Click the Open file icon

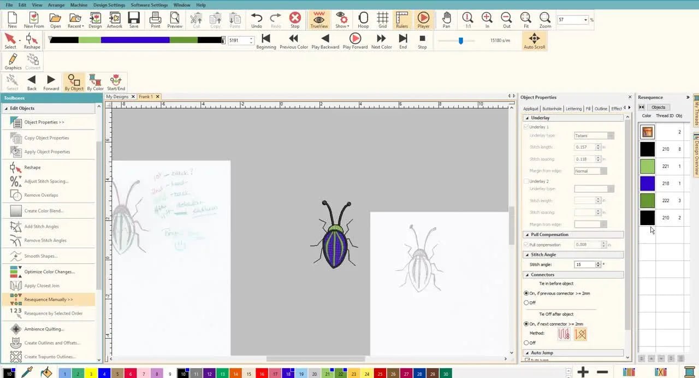click(x=56, y=20)
